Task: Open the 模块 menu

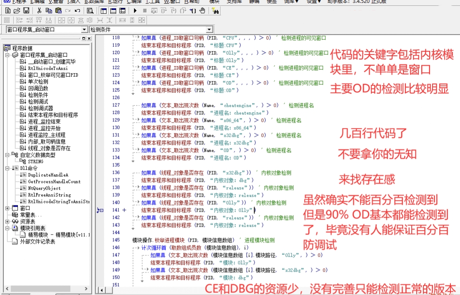Action: (x=214, y=2)
